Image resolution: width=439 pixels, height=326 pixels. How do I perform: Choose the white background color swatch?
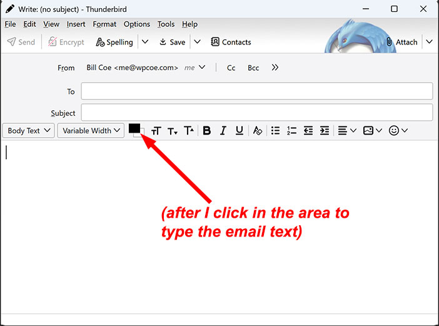click(x=142, y=133)
